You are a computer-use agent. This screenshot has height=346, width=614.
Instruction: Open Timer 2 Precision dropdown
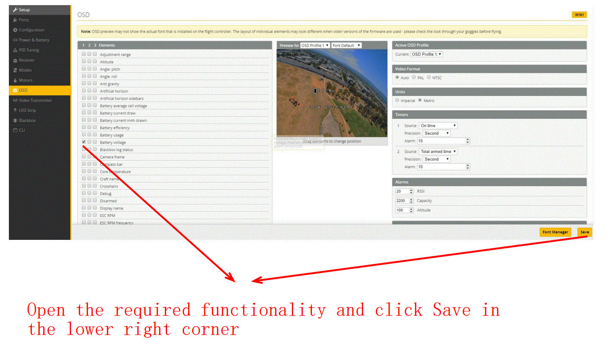tap(436, 159)
